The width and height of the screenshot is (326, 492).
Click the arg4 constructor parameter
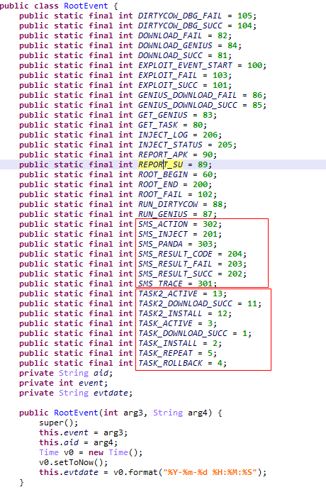tap(198, 413)
